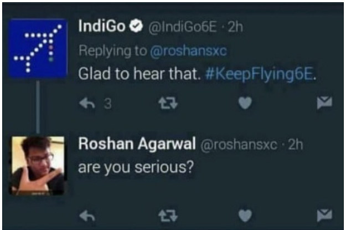Image resolution: width=346 pixels, height=230 pixels.
Task: Reply to Roshan Agarwal's tweet
Action: (x=87, y=216)
